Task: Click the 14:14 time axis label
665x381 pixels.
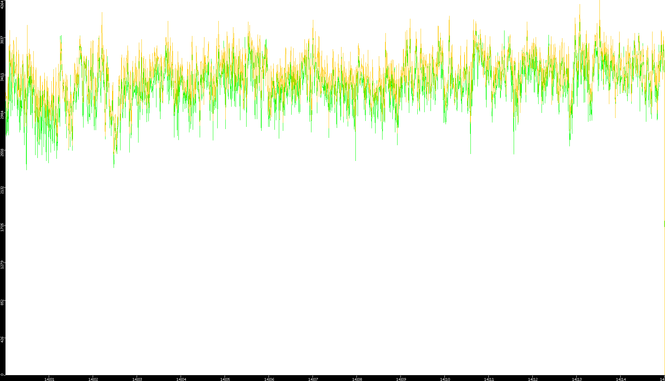Action: (621, 379)
